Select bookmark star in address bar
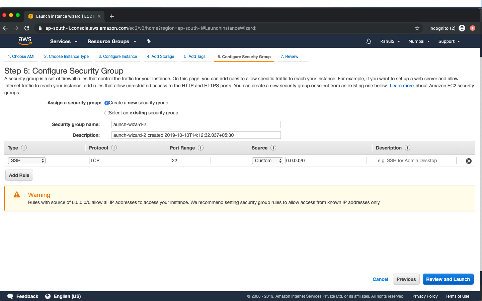Image resolution: width=482 pixels, height=301 pixels. (417, 28)
